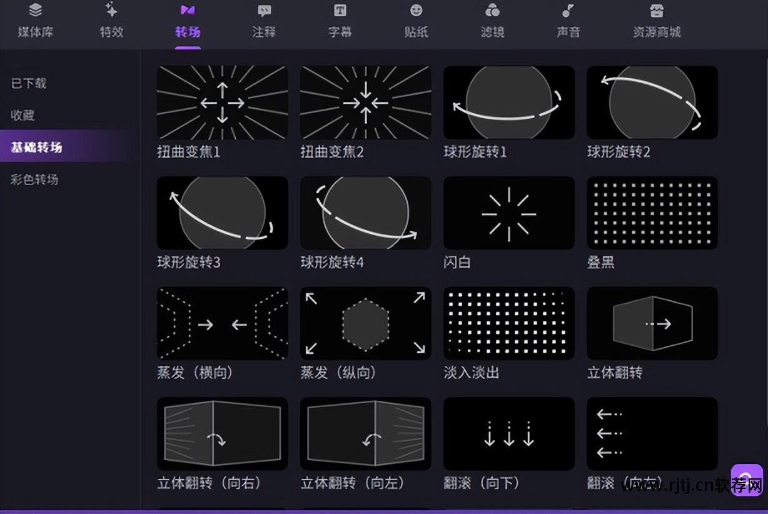Screen dimensions: 768x514
Task: Select the 闪白 (Flash White) transition
Action: 508,213
